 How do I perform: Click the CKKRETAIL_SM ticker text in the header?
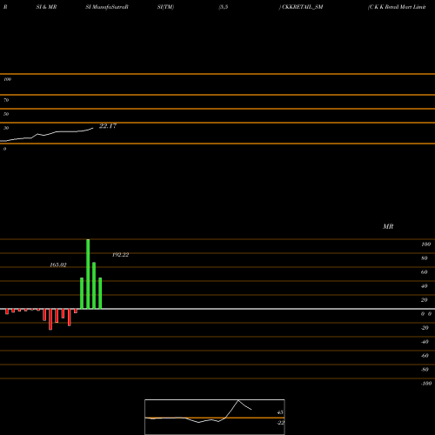(x=303, y=7)
